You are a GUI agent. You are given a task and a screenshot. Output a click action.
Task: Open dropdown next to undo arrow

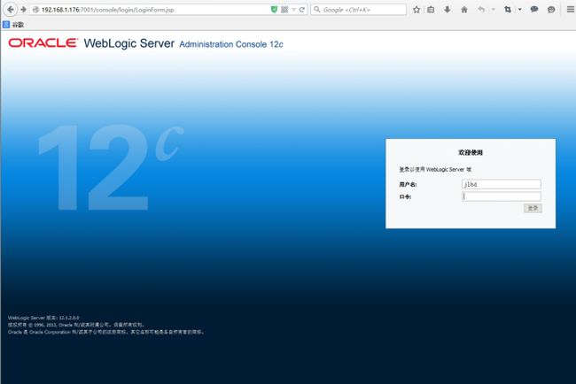coord(494,10)
